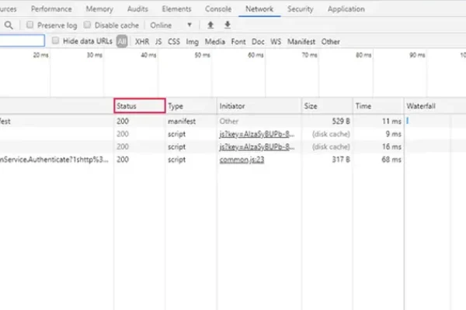Open the Online throttling dropdown
The width and height of the screenshot is (466, 310).
[x=169, y=25]
